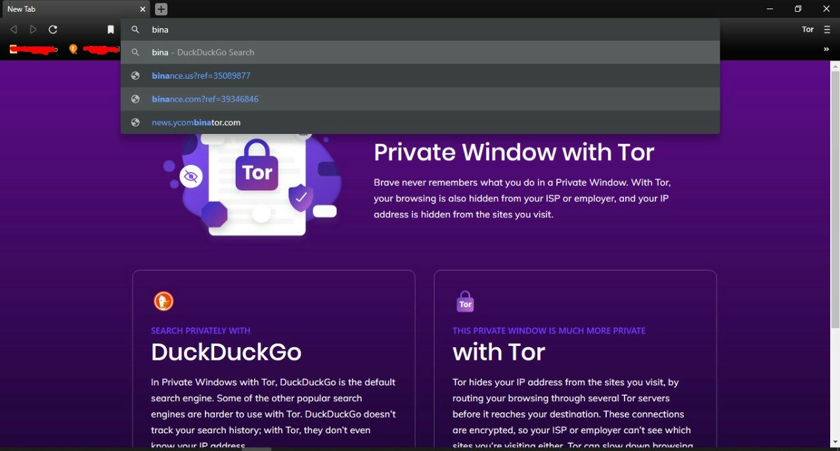The image size is (840, 451).
Task: Click the DuckDuckGo duck logo
Action: click(x=164, y=301)
